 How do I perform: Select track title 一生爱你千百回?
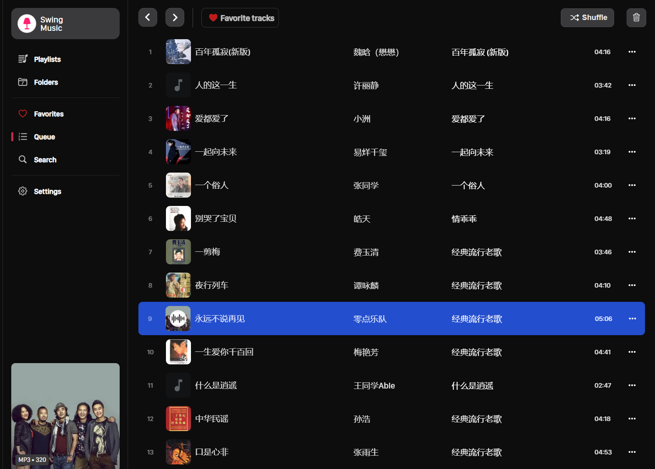coord(224,352)
